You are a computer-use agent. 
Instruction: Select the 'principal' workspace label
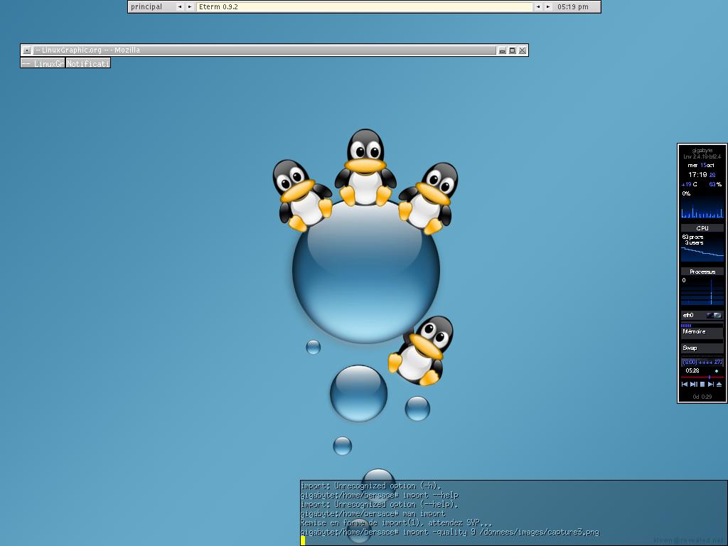point(146,7)
